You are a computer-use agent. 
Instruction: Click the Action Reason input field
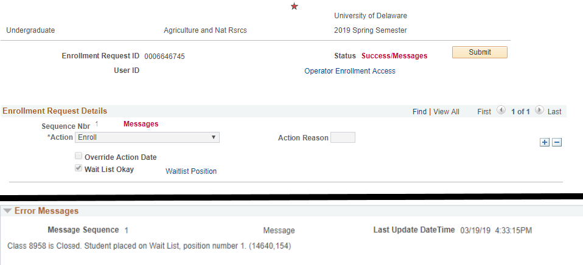tap(343, 137)
